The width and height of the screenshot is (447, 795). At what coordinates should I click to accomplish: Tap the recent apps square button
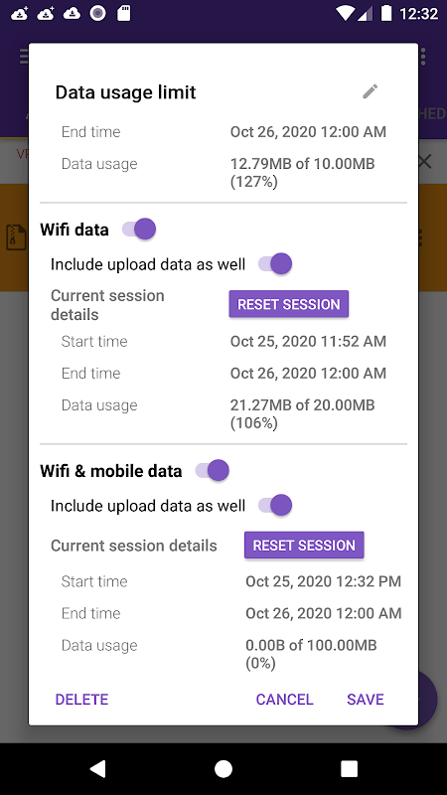350,768
